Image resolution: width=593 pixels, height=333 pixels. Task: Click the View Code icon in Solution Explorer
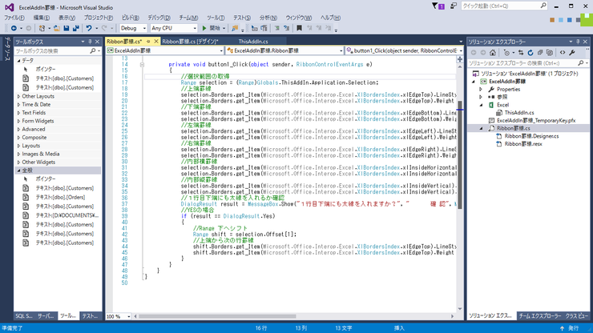click(563, 53)
